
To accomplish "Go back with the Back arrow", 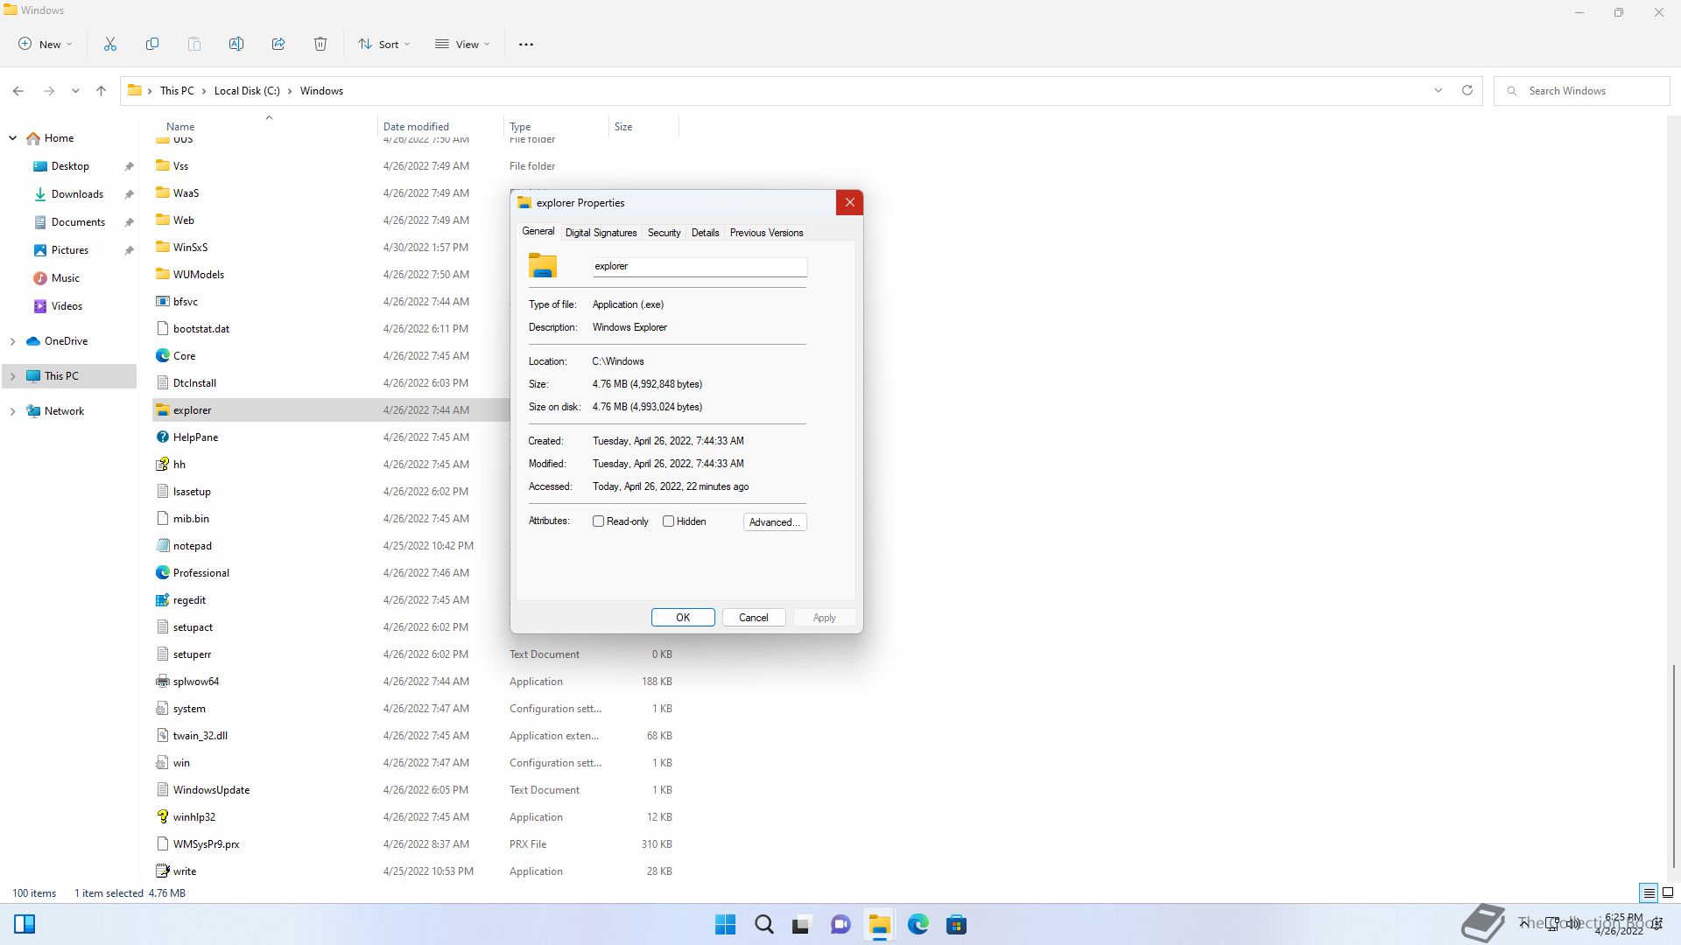I will coord(18,91).
